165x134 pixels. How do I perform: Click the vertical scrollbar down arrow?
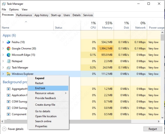click(162, 118)
